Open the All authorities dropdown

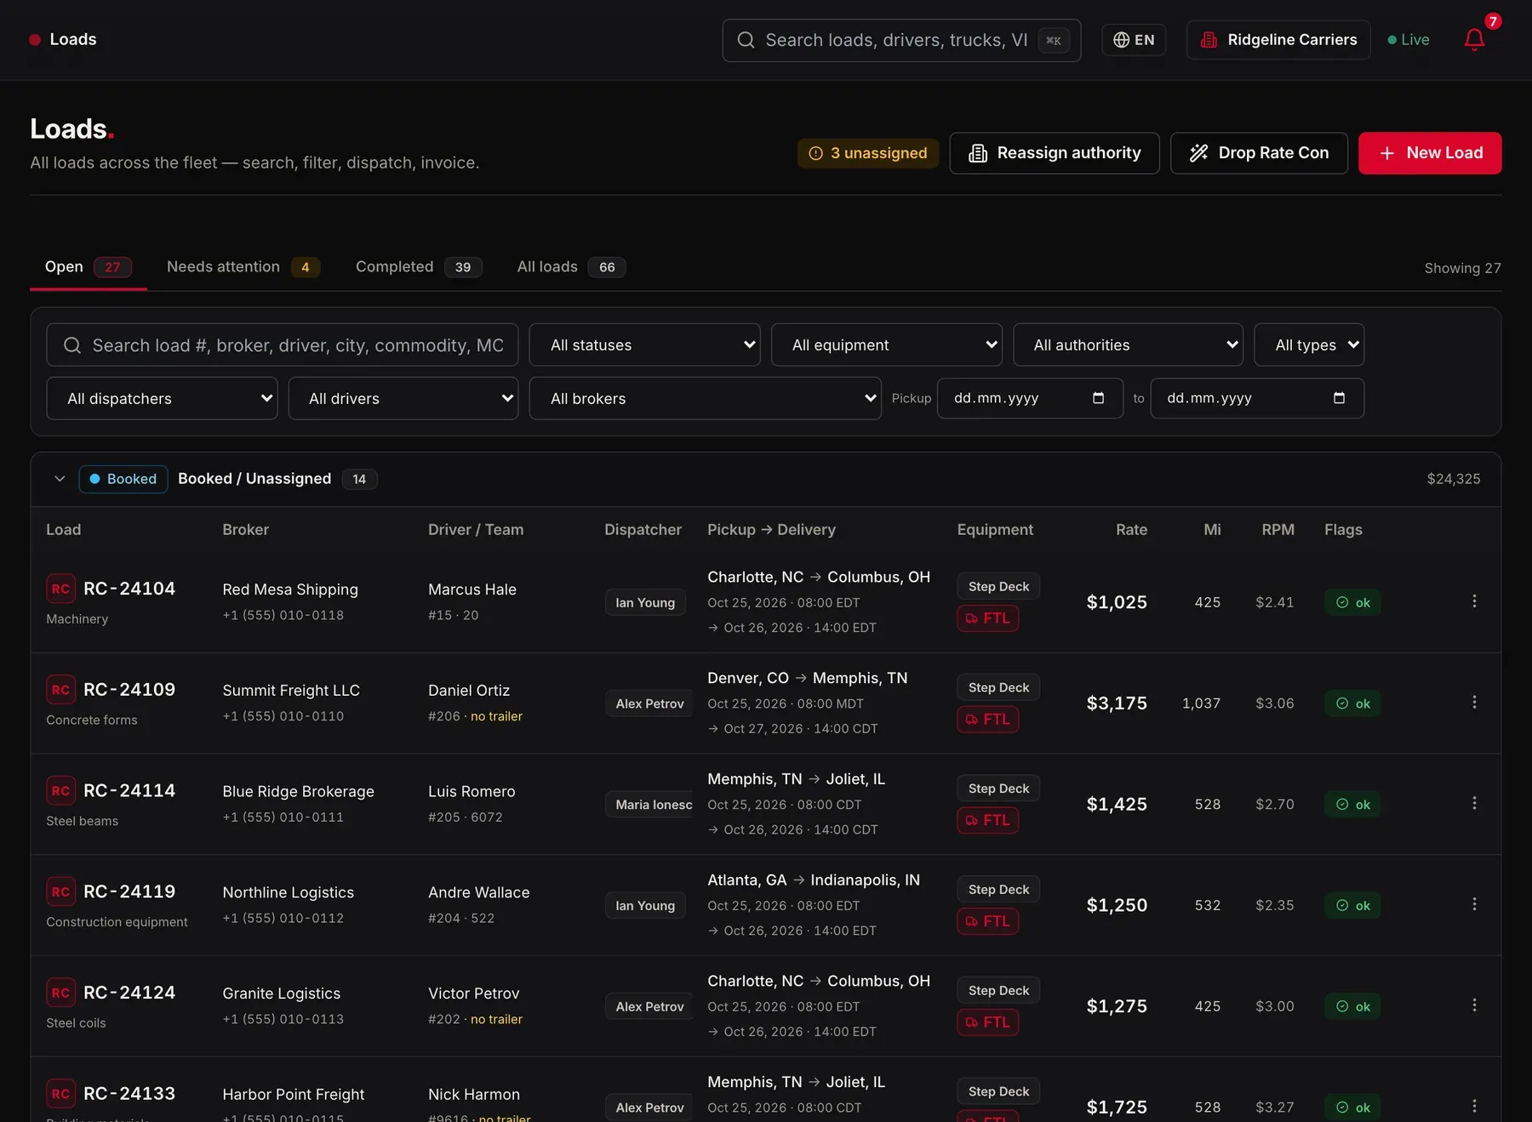1128,345
